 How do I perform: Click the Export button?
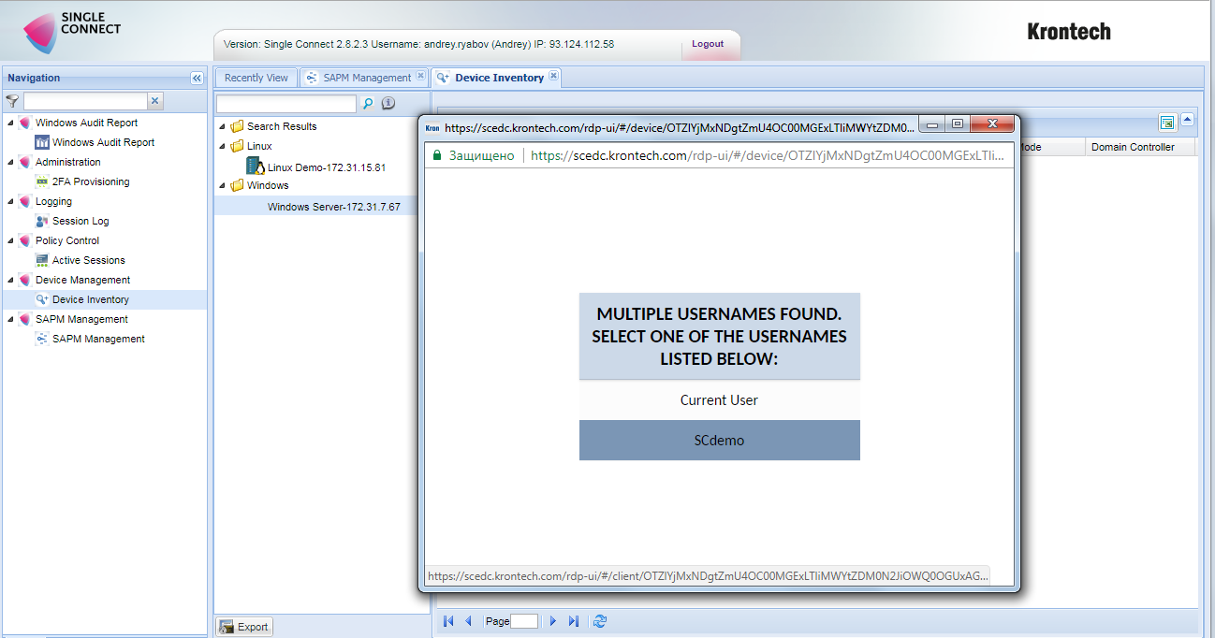click(x=244, y=627)
